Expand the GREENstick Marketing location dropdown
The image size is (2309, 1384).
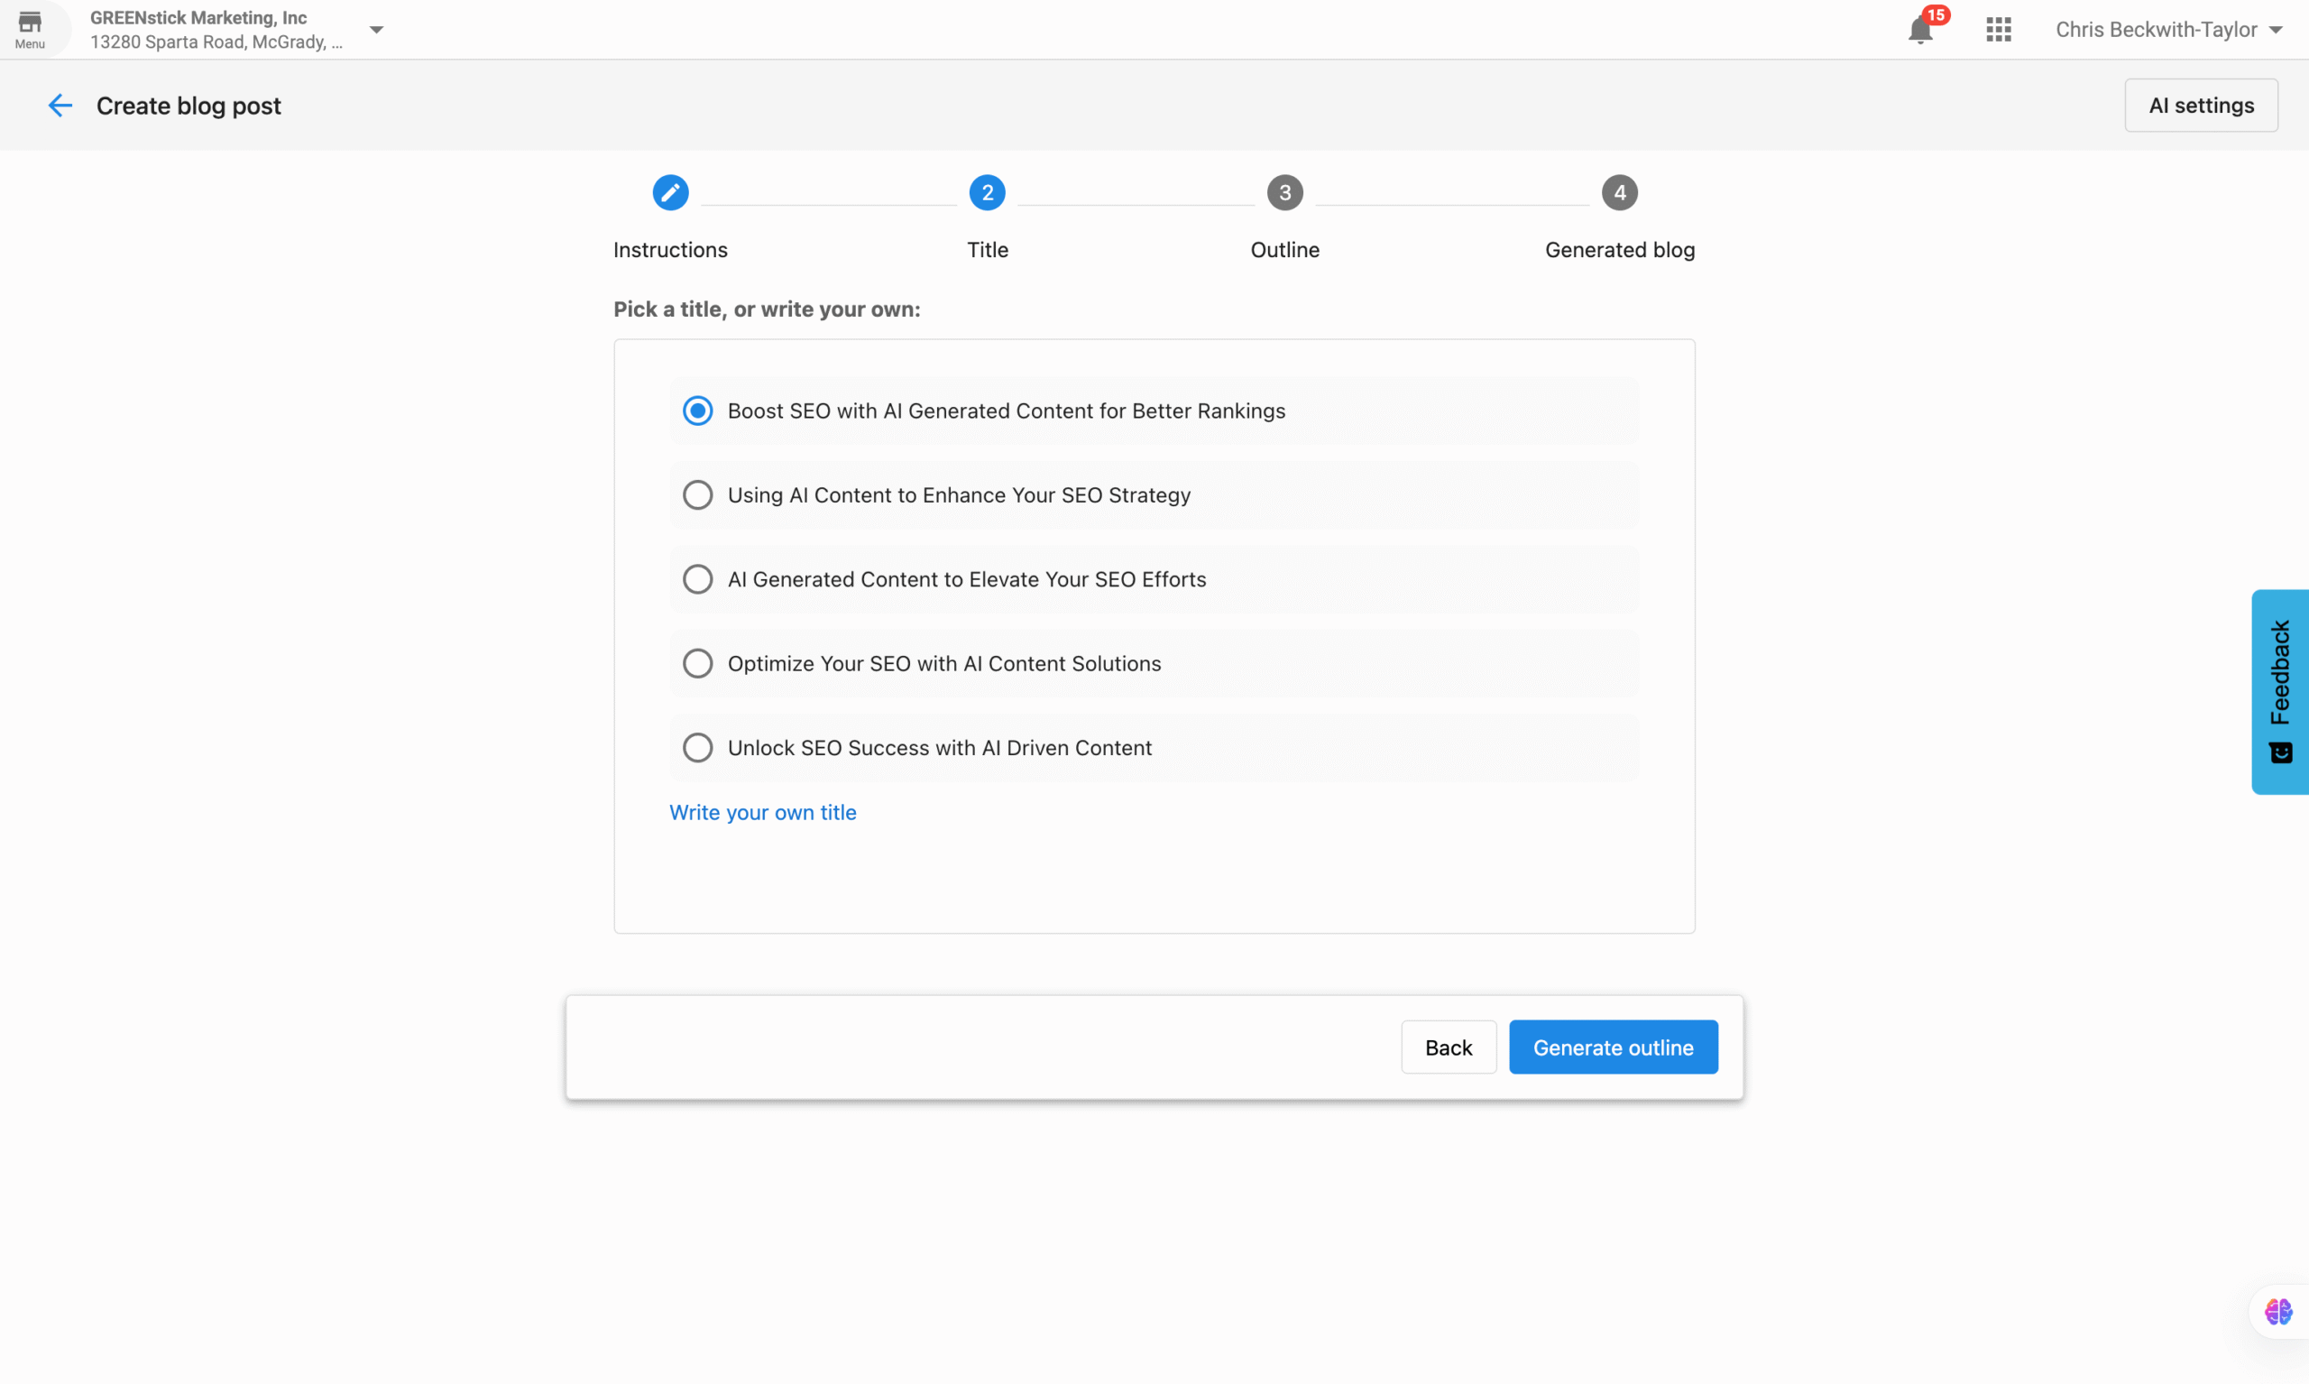point(377,30)
